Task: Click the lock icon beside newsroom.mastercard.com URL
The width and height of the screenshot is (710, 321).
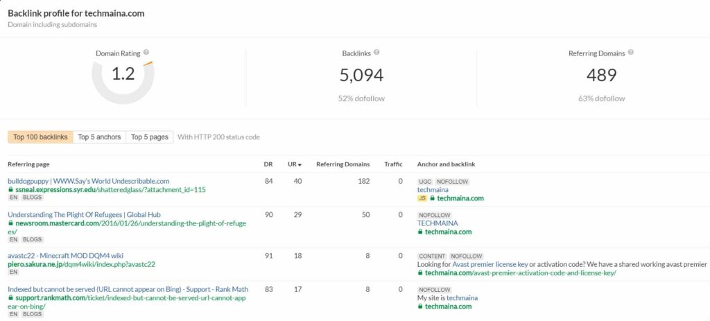Action: 10,223
